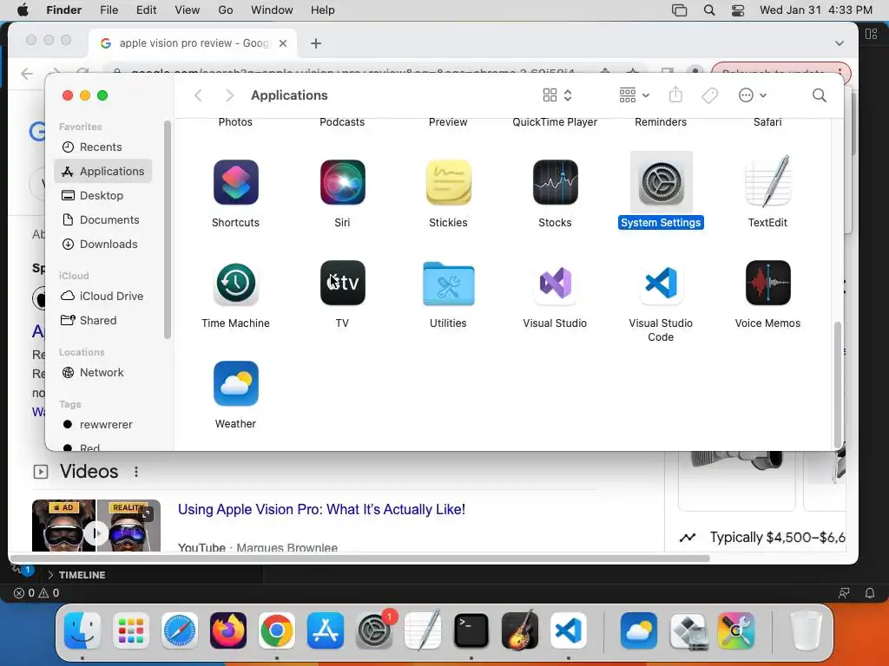Viewport: 889px width, 666px height.
Task: Select the apple vision pro review Chrome tab
Action: (193, 43)
